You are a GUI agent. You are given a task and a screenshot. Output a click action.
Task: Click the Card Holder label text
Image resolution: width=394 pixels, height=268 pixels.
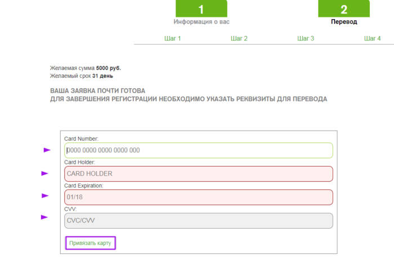click(80, 162)
